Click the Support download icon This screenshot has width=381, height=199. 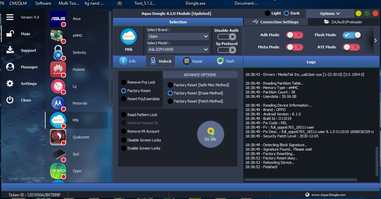click(10, 50)
